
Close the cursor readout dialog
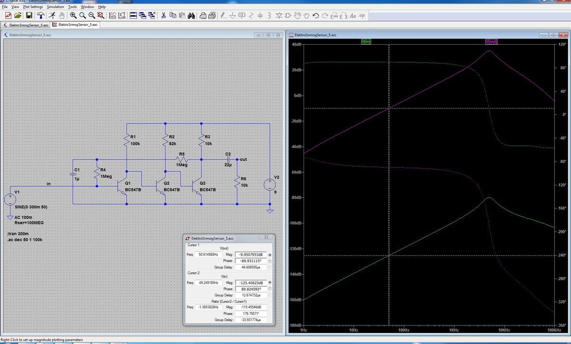[x=266, y=237]
